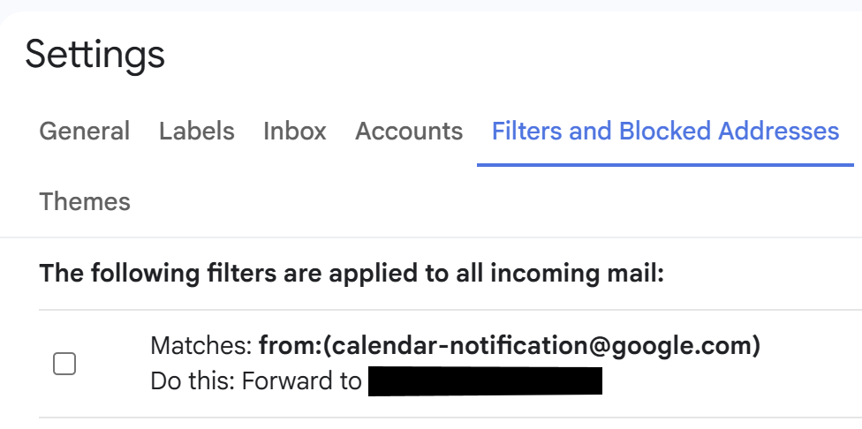Click the 'following filters are applied' heading
The height and width of the screenshot is (429, 862).
352,274
